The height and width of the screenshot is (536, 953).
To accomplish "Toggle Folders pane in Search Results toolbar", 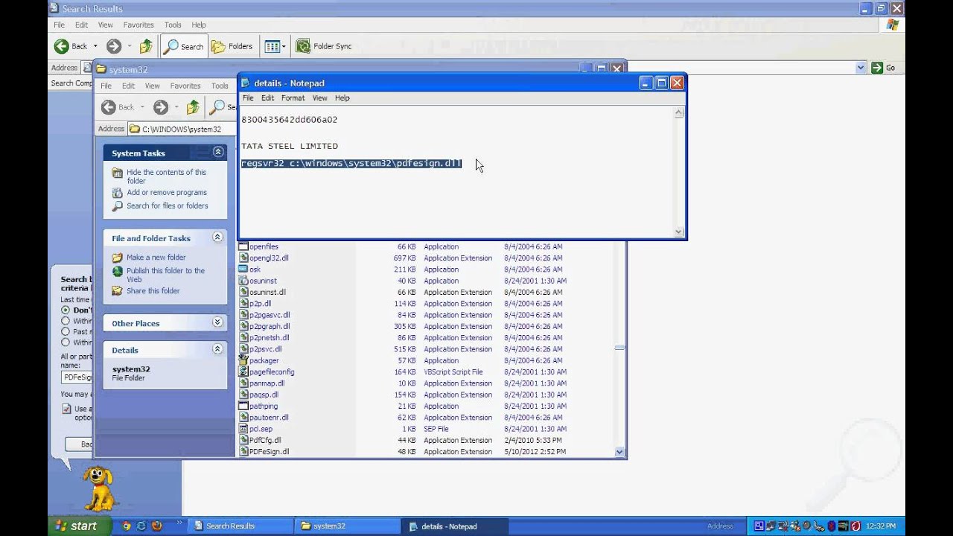I will tap(232, 46).
